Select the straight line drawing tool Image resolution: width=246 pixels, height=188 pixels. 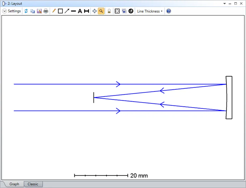pyautogui.click(x=73, y=11)
